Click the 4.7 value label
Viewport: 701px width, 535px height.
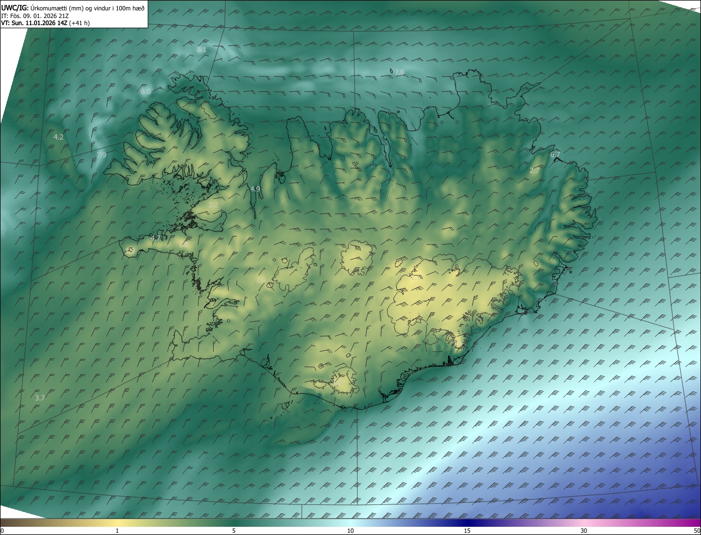point(156,238)
